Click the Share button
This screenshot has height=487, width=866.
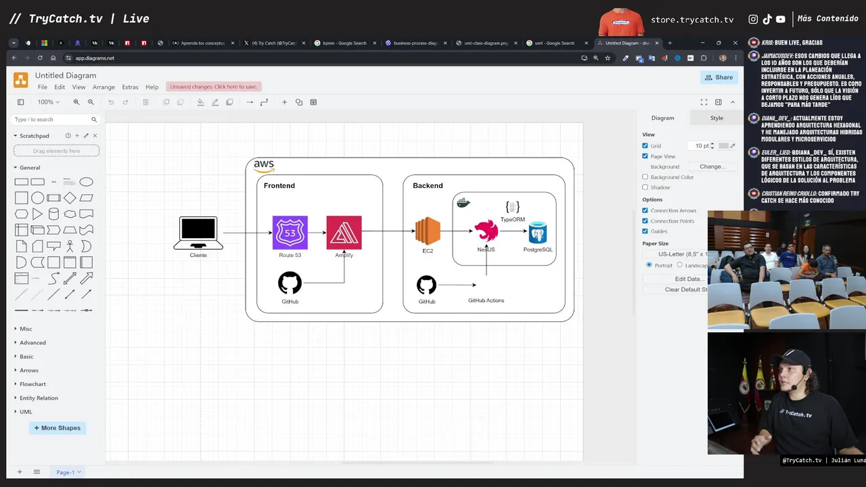coord(719,77)
